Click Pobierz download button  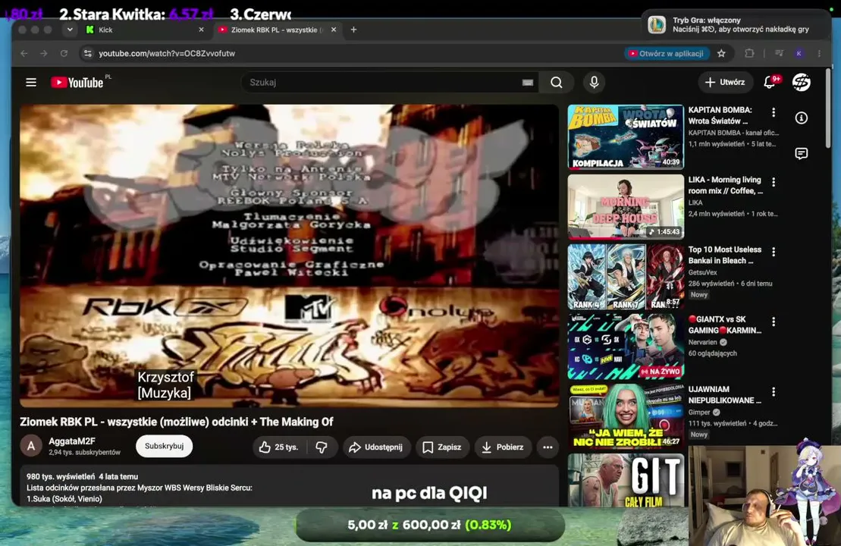[x=503, y=447]
